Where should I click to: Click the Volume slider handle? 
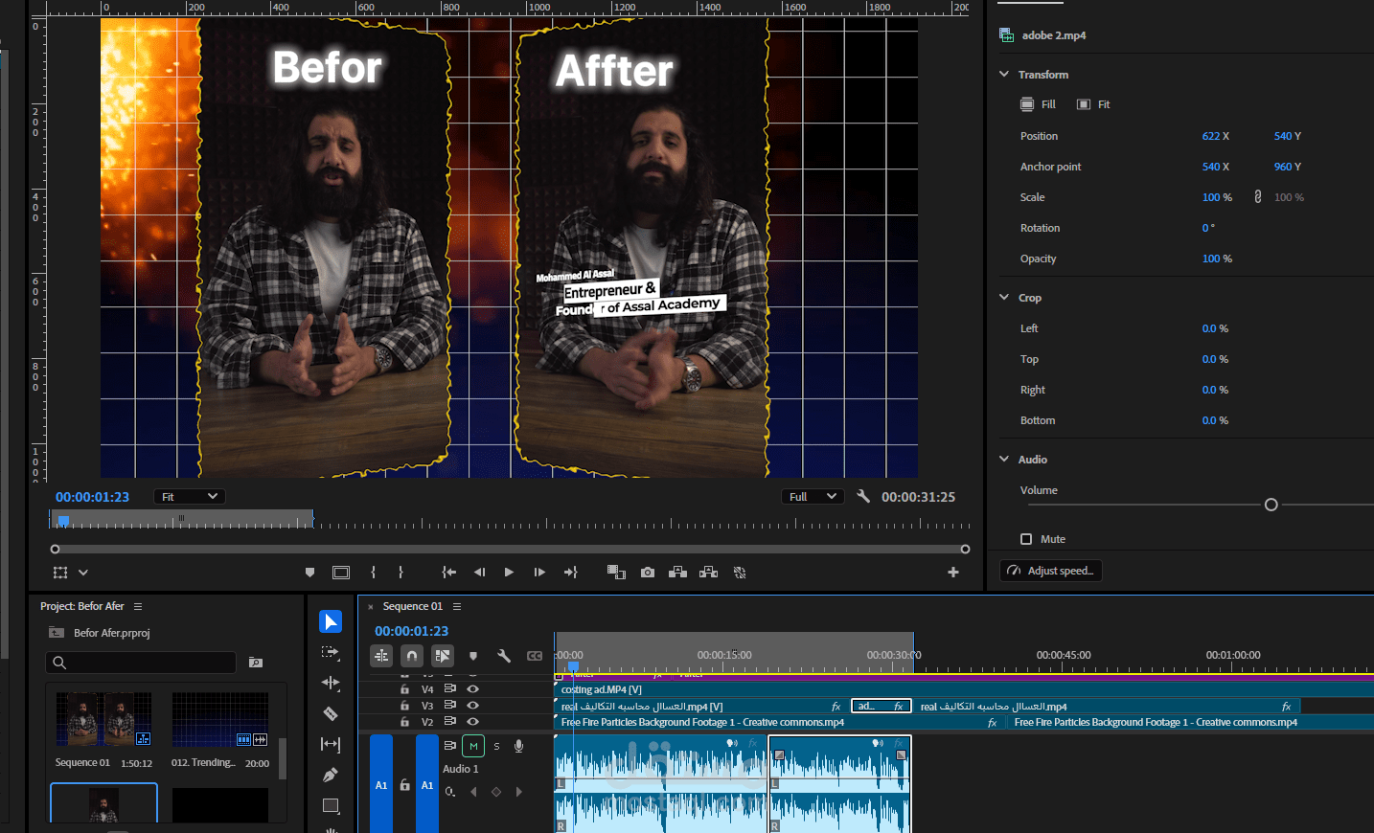[1271, 505]
